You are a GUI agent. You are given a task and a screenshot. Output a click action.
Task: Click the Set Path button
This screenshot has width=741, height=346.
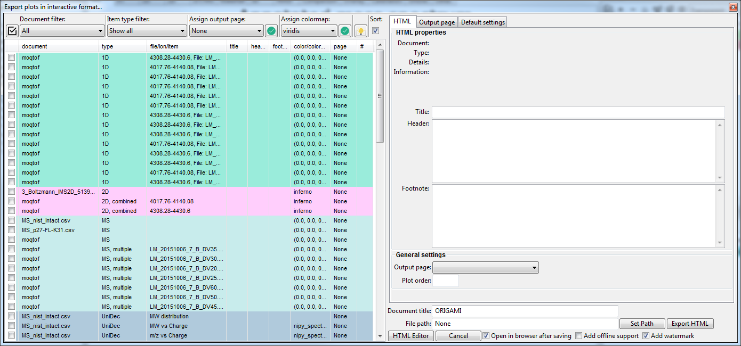(642, 324)
